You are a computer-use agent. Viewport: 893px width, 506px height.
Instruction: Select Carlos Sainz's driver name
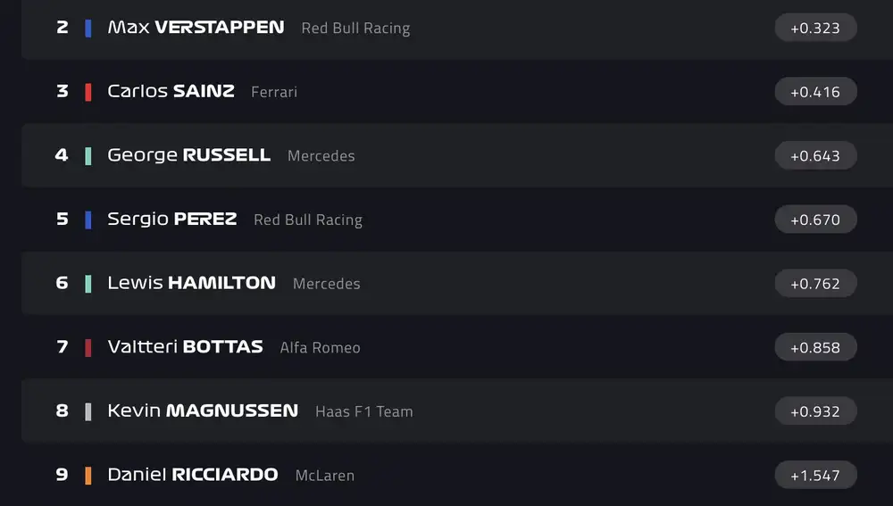[171, 91]
